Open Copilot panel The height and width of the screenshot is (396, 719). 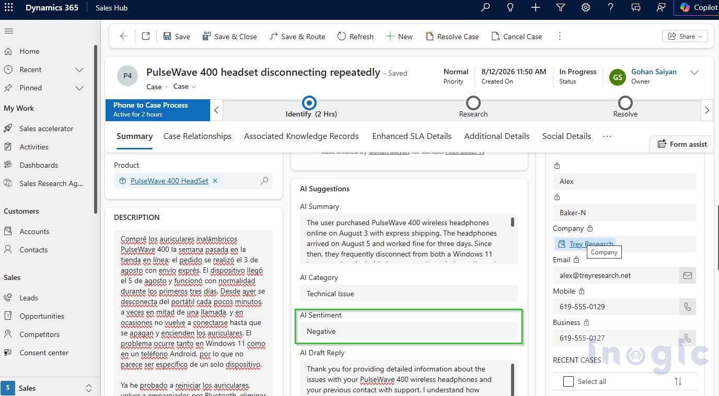click(x=699, y=7)
